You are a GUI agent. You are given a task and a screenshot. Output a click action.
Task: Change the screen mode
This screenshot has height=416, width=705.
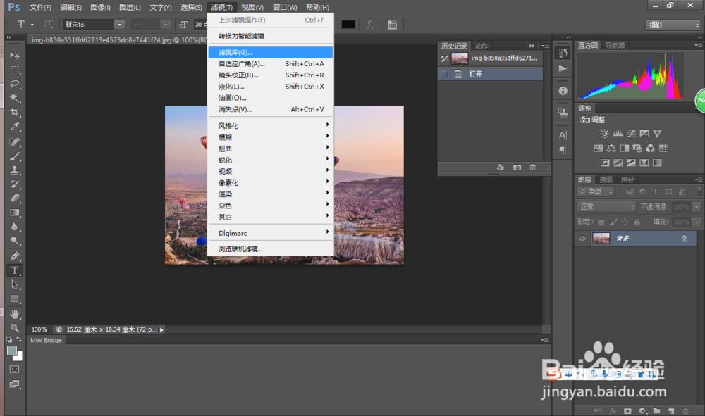pos(14,384)
